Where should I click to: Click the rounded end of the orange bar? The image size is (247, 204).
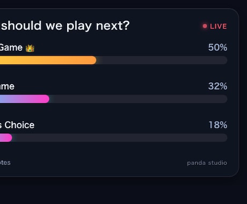[x=93, y=60]
